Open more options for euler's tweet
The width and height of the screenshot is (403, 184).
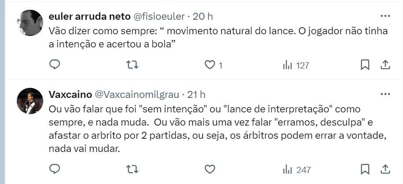[385, 16]
